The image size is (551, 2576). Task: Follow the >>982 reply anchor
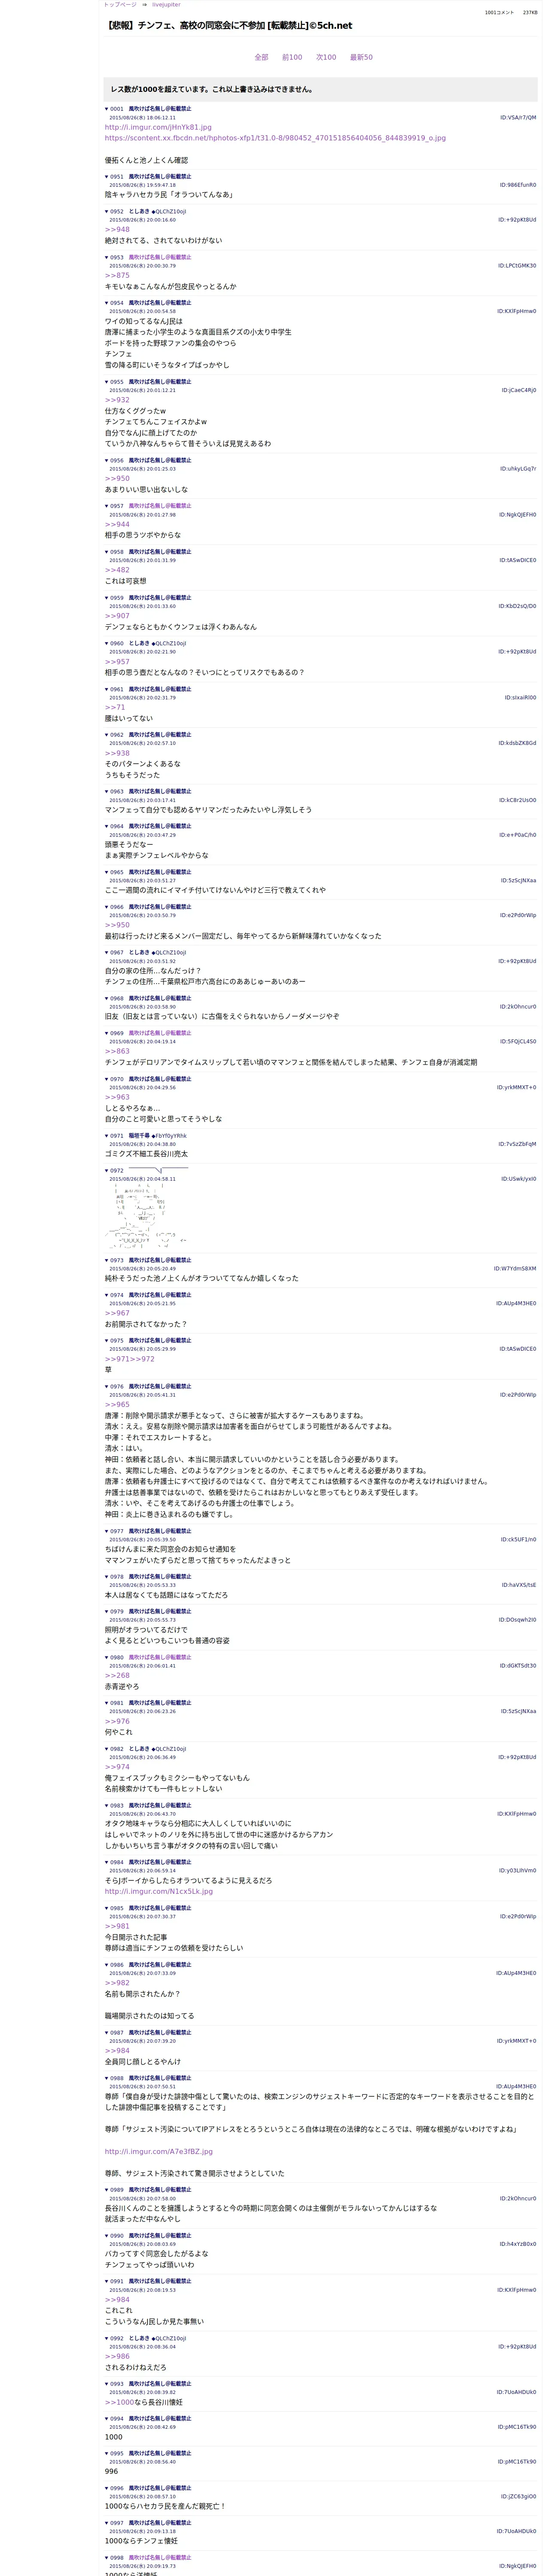click(117, 1983)
